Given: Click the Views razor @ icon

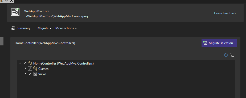Looking at the screenshot, I should coord(35,74).
